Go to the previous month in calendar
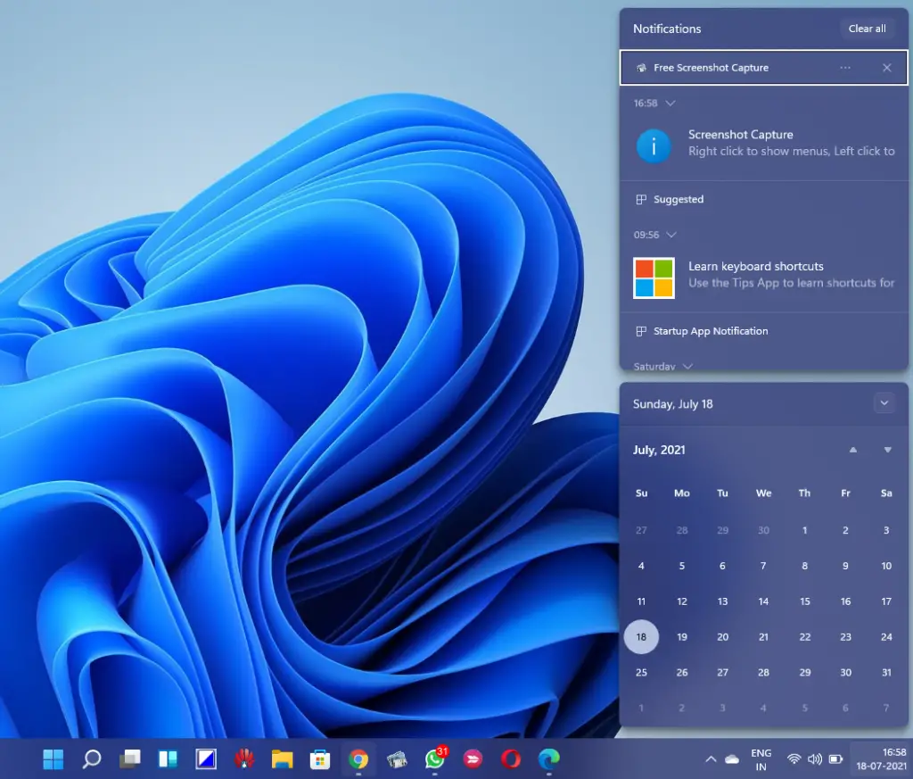This screenshot has width=913, height=779. click(852, 450)
